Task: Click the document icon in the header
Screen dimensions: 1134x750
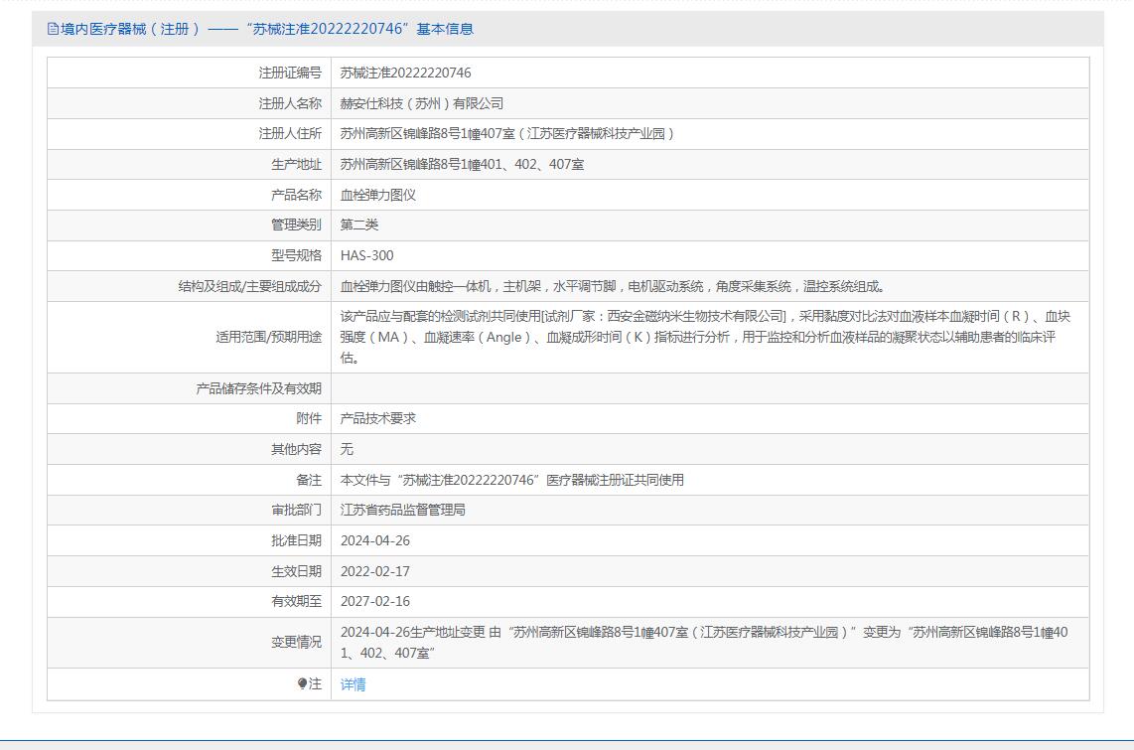Action: pyautogui.click(x=53, y=29)
